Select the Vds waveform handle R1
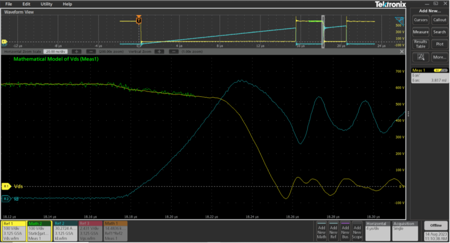The width and height of the screenshot is (450, 243). pos(6,186)
